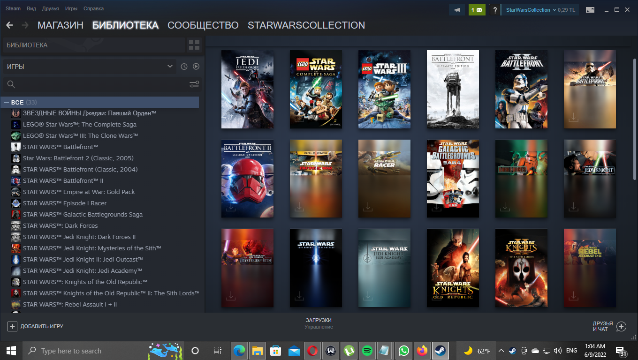Open the help question mark button
638x360 pixels.
point(494,10)
